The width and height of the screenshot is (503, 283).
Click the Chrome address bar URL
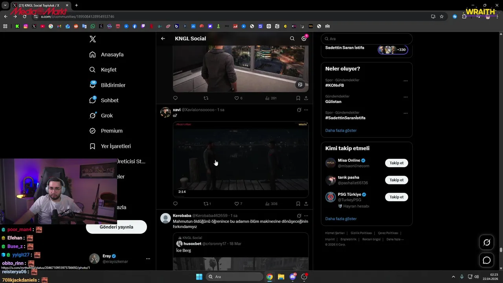click(x=77, y=17)
